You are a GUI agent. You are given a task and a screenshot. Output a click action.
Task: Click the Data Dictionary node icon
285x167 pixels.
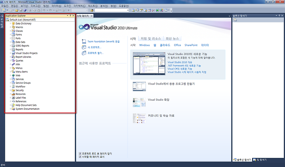point(13,23)
